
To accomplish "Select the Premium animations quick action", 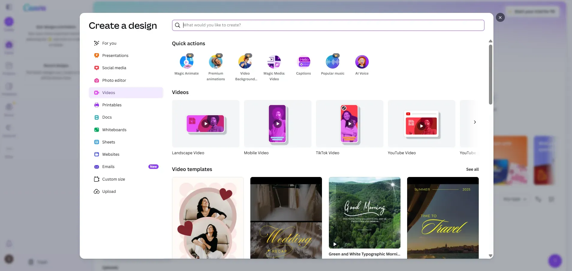I will pos(216,64).
